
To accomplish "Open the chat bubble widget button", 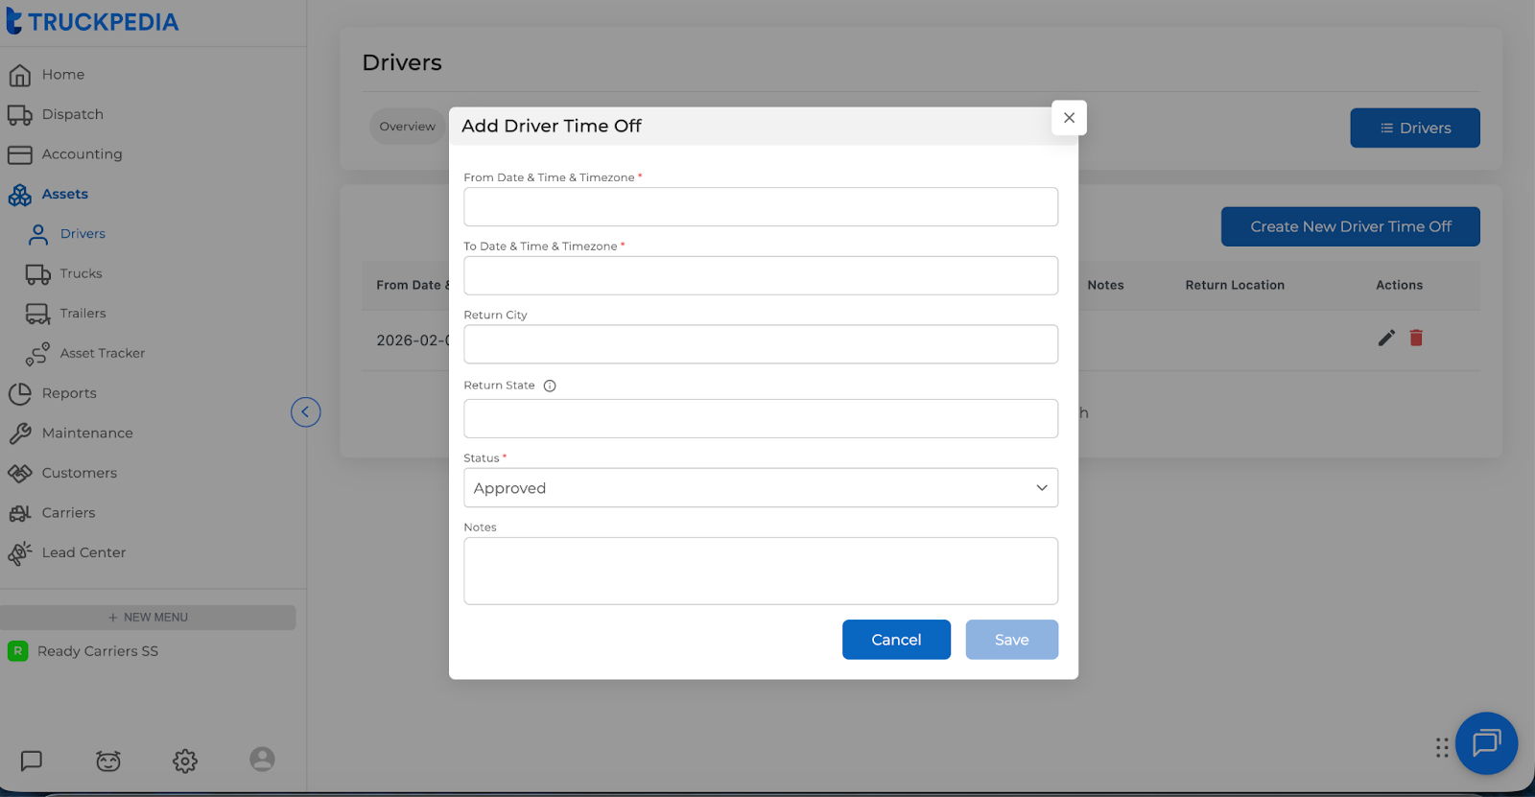I will click(1486, 743).
